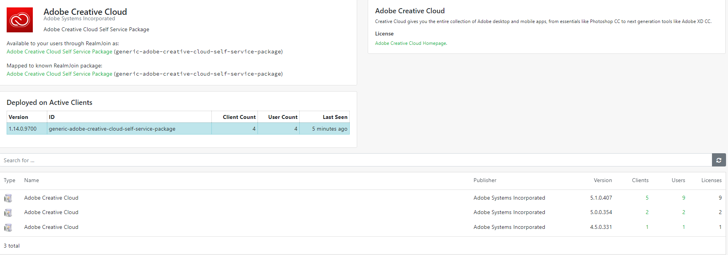Select the Adobe Creative Cloud name in row 4.5.0.331
Viewport: 728px width, 255px height.
pyautogui.click(x=51, y=227)
